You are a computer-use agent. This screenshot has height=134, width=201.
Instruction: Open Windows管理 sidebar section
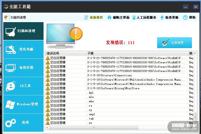click(x=23, y=104)
